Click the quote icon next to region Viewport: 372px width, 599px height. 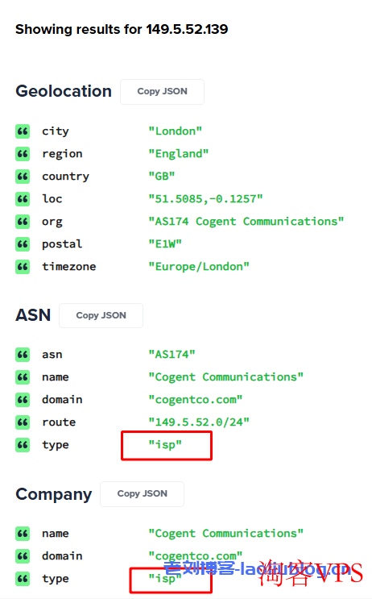click(x=23, y=154)
